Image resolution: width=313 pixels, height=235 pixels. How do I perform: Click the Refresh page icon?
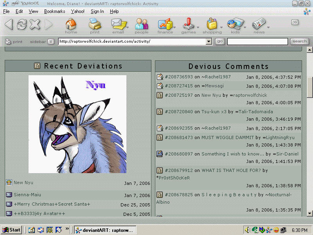coord(22,24)
